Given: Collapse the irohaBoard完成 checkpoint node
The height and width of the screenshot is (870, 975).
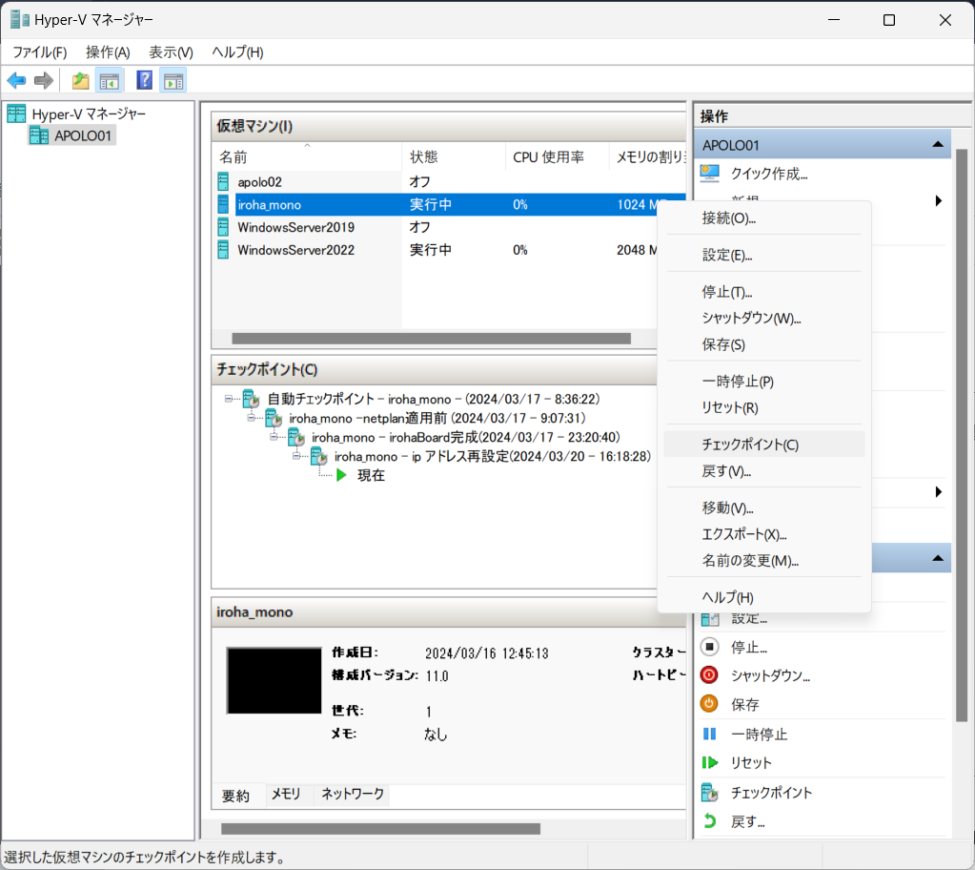Looking at the screenshot, I should click(x=274, y=437).
